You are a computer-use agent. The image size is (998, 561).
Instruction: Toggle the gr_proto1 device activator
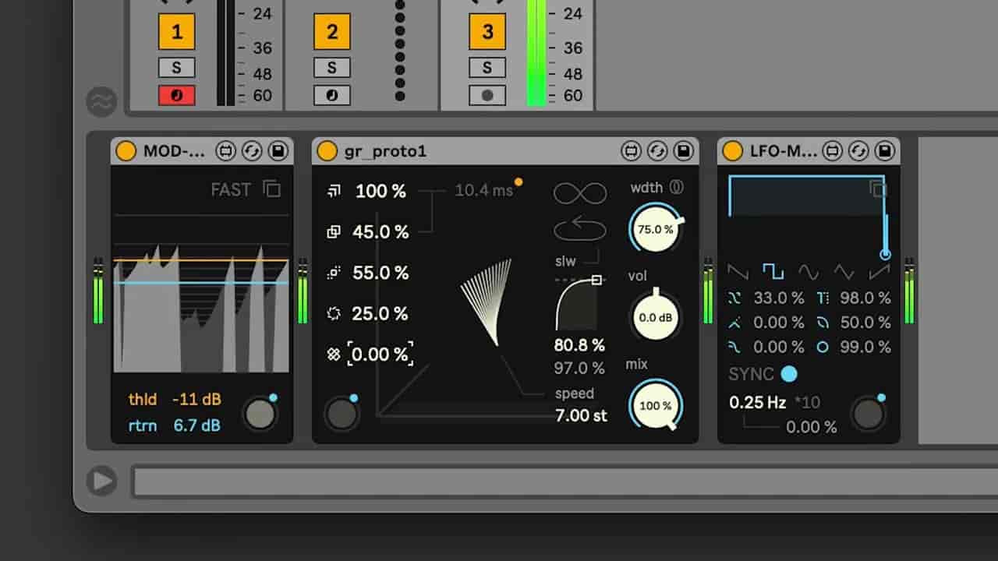(327, 150)
